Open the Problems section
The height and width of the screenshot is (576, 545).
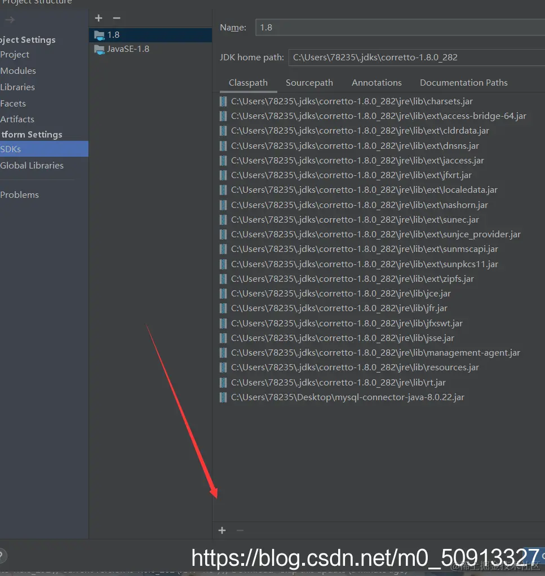coord(20,194)
